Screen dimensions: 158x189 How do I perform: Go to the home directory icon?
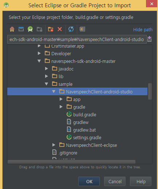(x=12, y=29)
